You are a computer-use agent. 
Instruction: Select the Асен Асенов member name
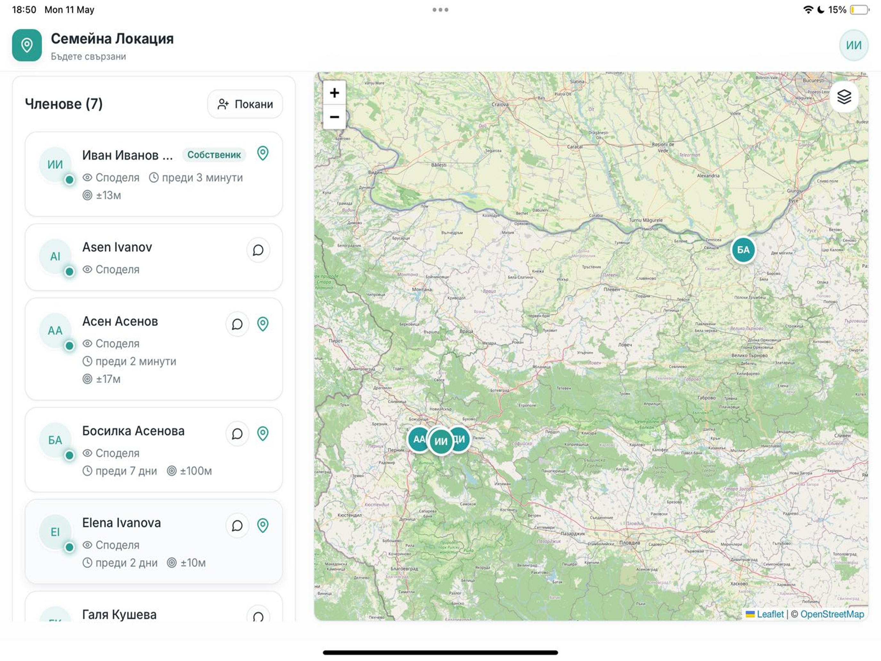[120, 321]
